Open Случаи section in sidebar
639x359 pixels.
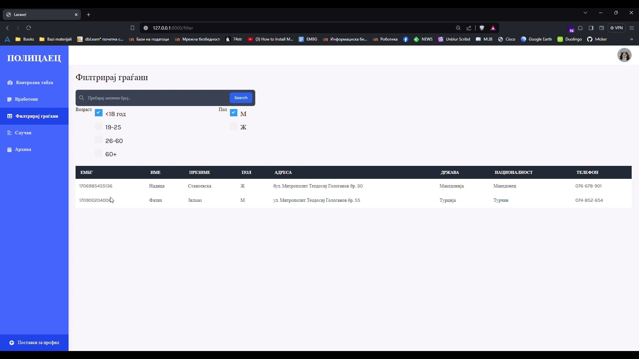point(23,133)
